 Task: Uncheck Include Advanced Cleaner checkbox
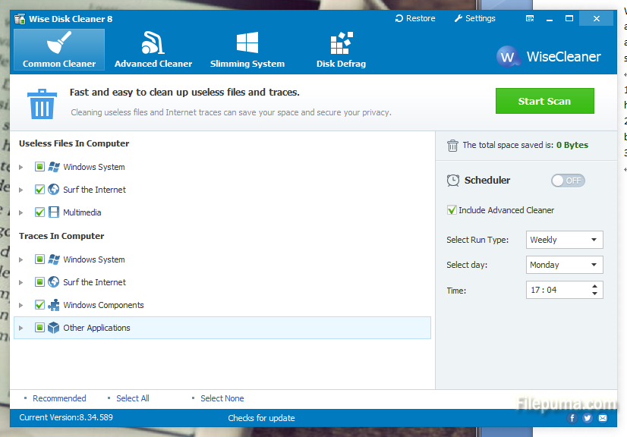pos(452,210)
